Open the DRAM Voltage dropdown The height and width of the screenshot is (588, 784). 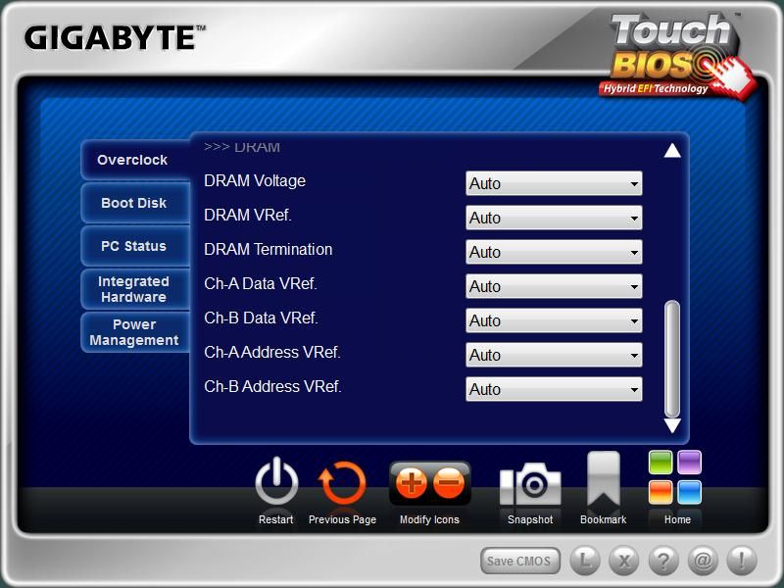(554, 183)
